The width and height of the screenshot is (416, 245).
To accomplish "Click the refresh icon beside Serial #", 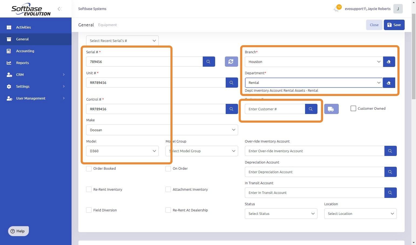I will tap(231, 62).
